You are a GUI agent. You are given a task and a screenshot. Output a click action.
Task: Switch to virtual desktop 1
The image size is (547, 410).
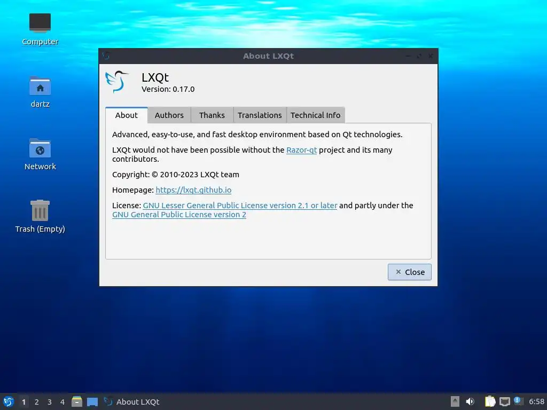[x=24, y=402]
